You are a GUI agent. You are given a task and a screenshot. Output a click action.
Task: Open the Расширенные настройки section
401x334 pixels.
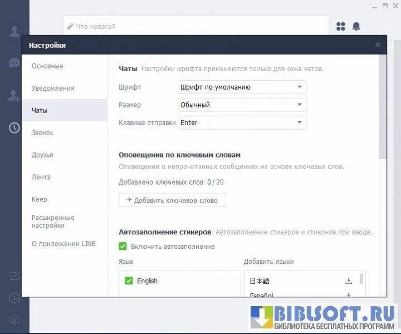pyautogui.click(x=53, y=222)
